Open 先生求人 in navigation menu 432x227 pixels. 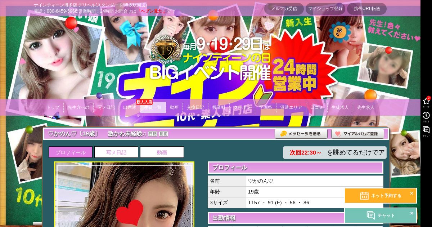pos(366,107)
